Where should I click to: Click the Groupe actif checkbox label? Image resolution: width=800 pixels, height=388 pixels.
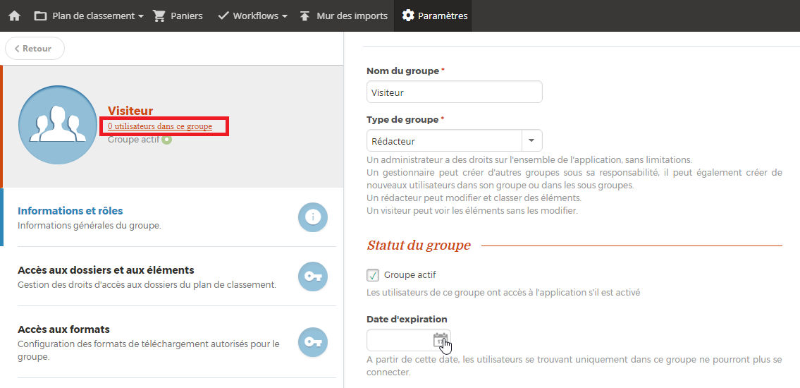(x=410, y=275)
